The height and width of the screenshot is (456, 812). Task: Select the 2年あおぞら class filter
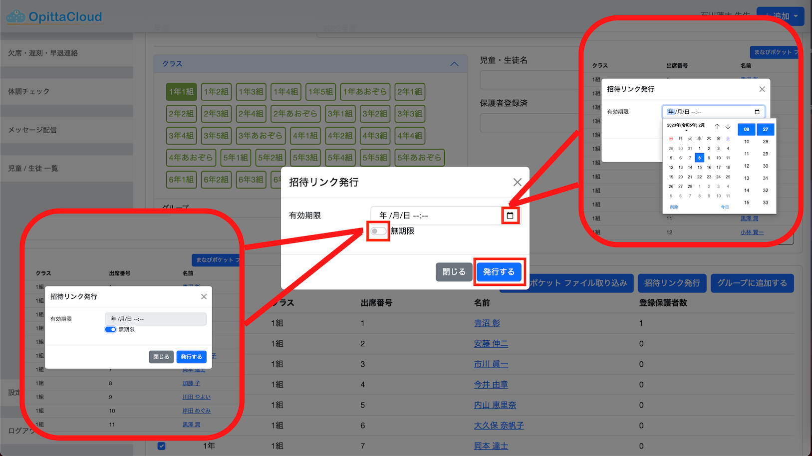coord(295,114)
